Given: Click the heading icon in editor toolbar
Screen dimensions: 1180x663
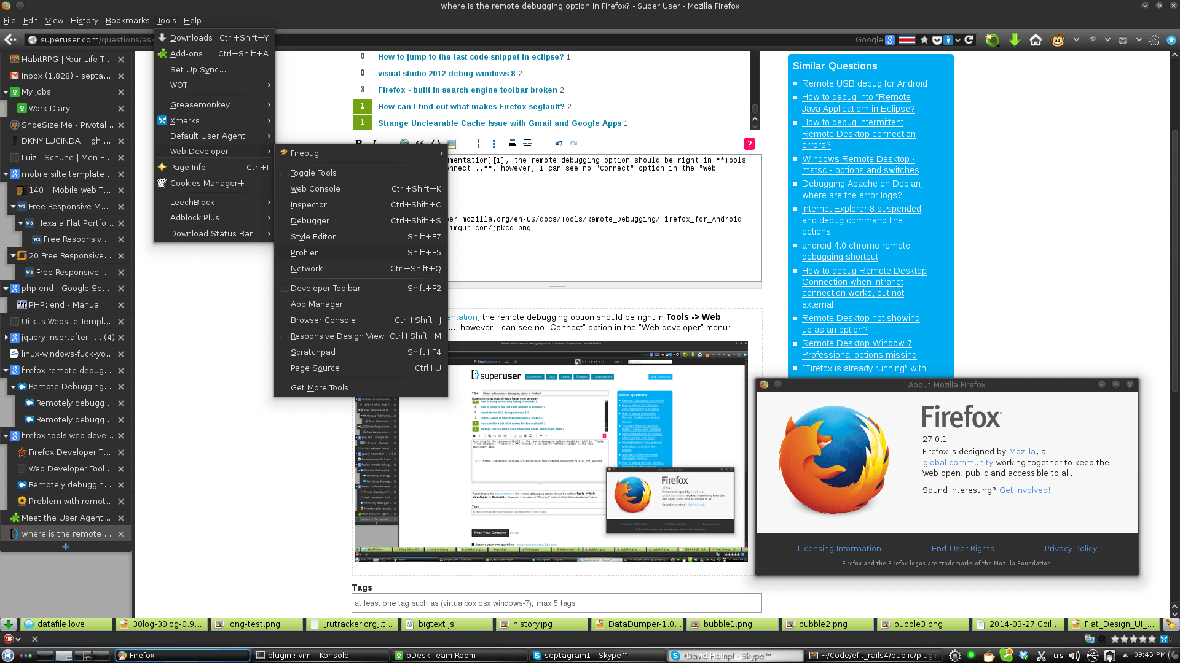Looking at the screenshot, I should (x=513, y=144).
